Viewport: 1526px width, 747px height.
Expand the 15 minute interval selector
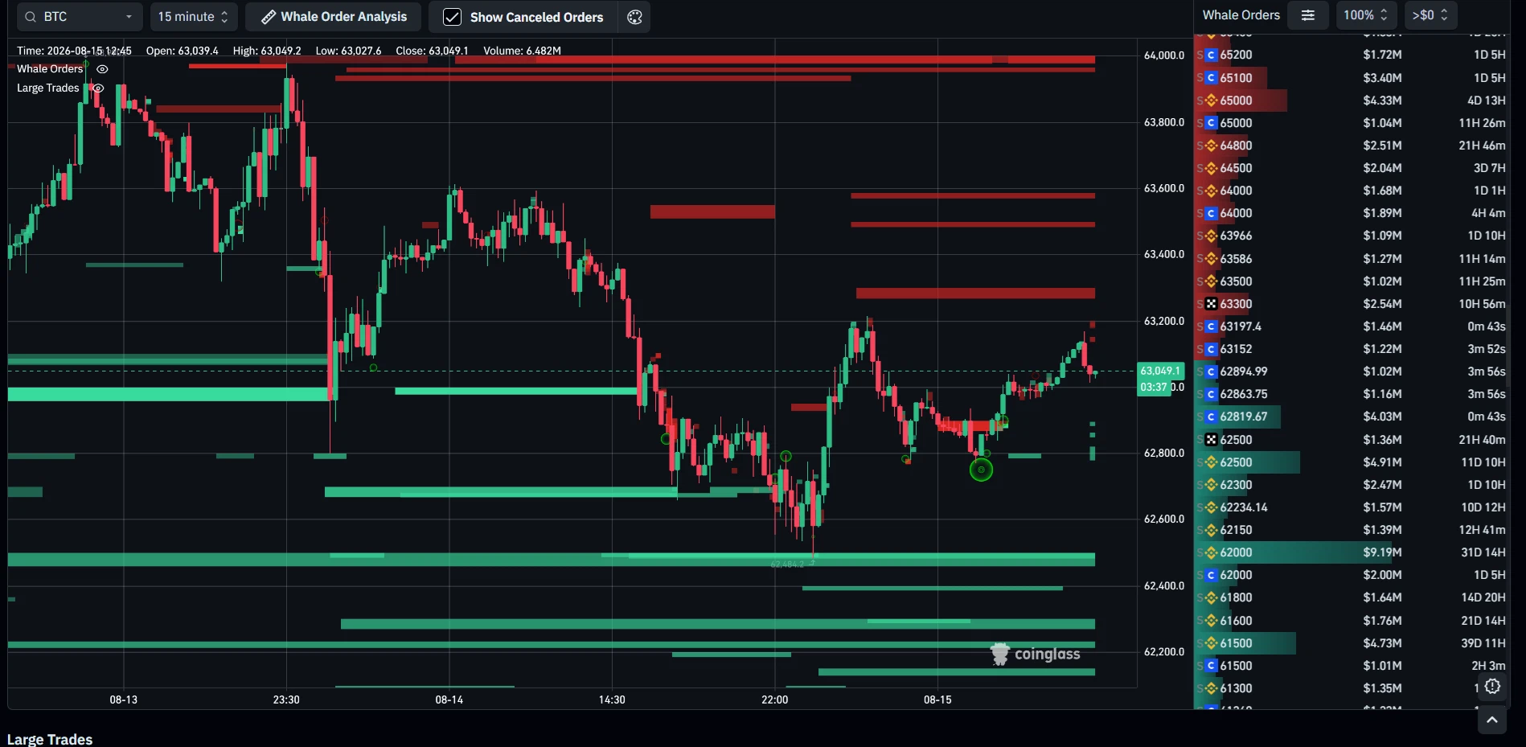click(x=194, y=17)
